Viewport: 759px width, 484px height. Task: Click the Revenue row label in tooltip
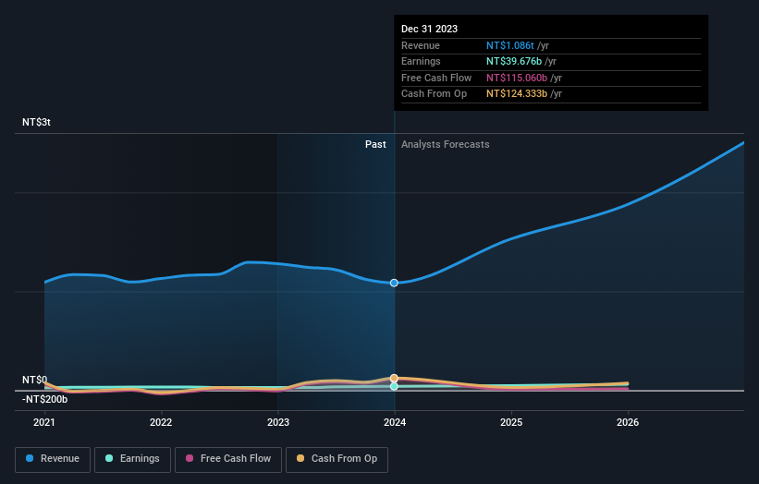[421, 45]
